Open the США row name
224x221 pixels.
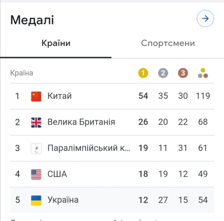(x=57, y=174)
